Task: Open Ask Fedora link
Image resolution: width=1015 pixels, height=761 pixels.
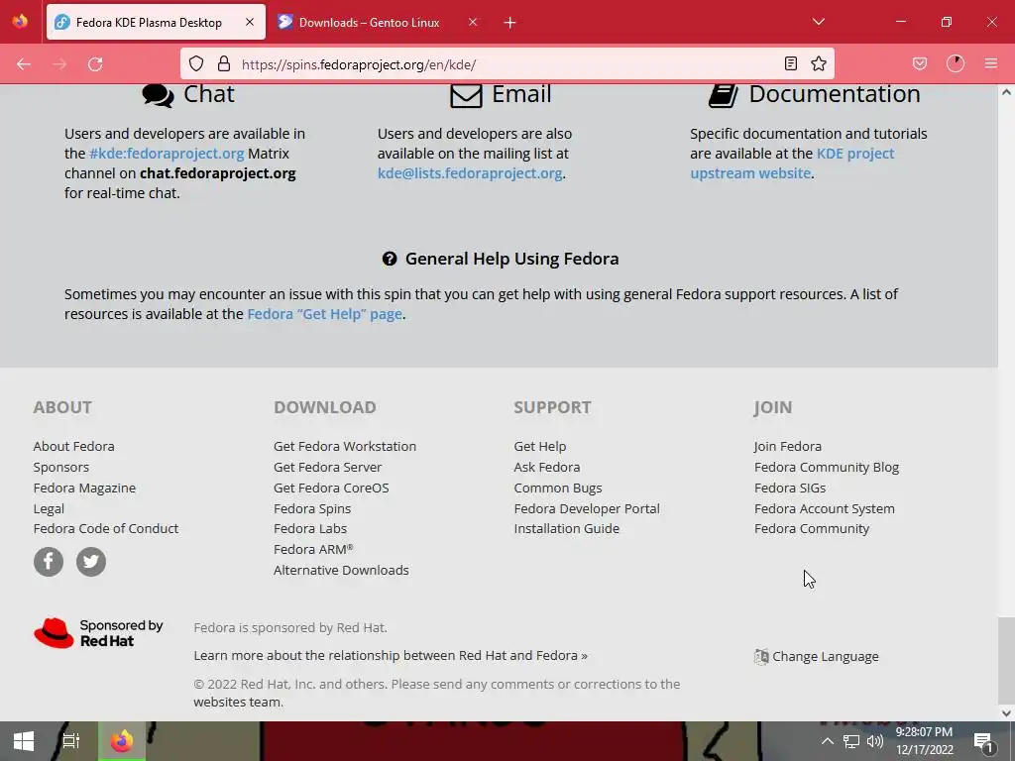Action: point(547,468)
